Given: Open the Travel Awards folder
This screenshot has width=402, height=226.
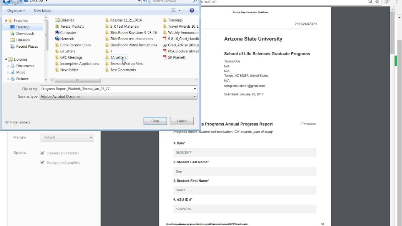Looking at the screenshot, I should click(x=181, y=26).
